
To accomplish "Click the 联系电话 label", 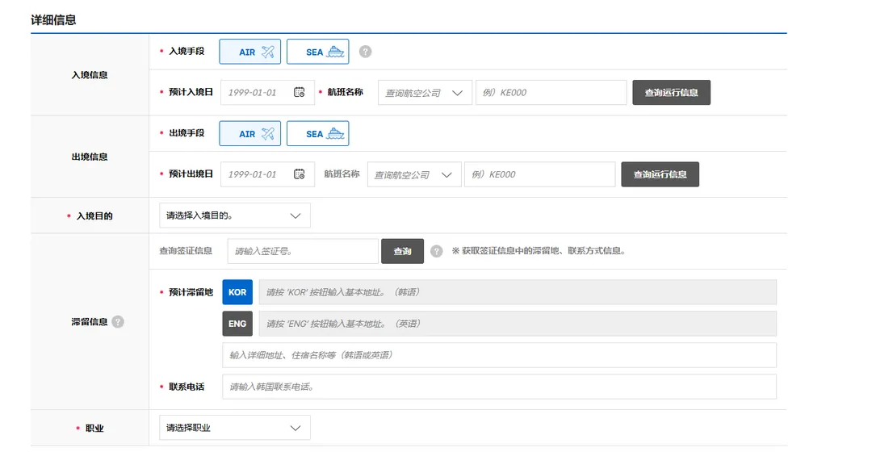I will pyautogui.click(x=187, y=387).
